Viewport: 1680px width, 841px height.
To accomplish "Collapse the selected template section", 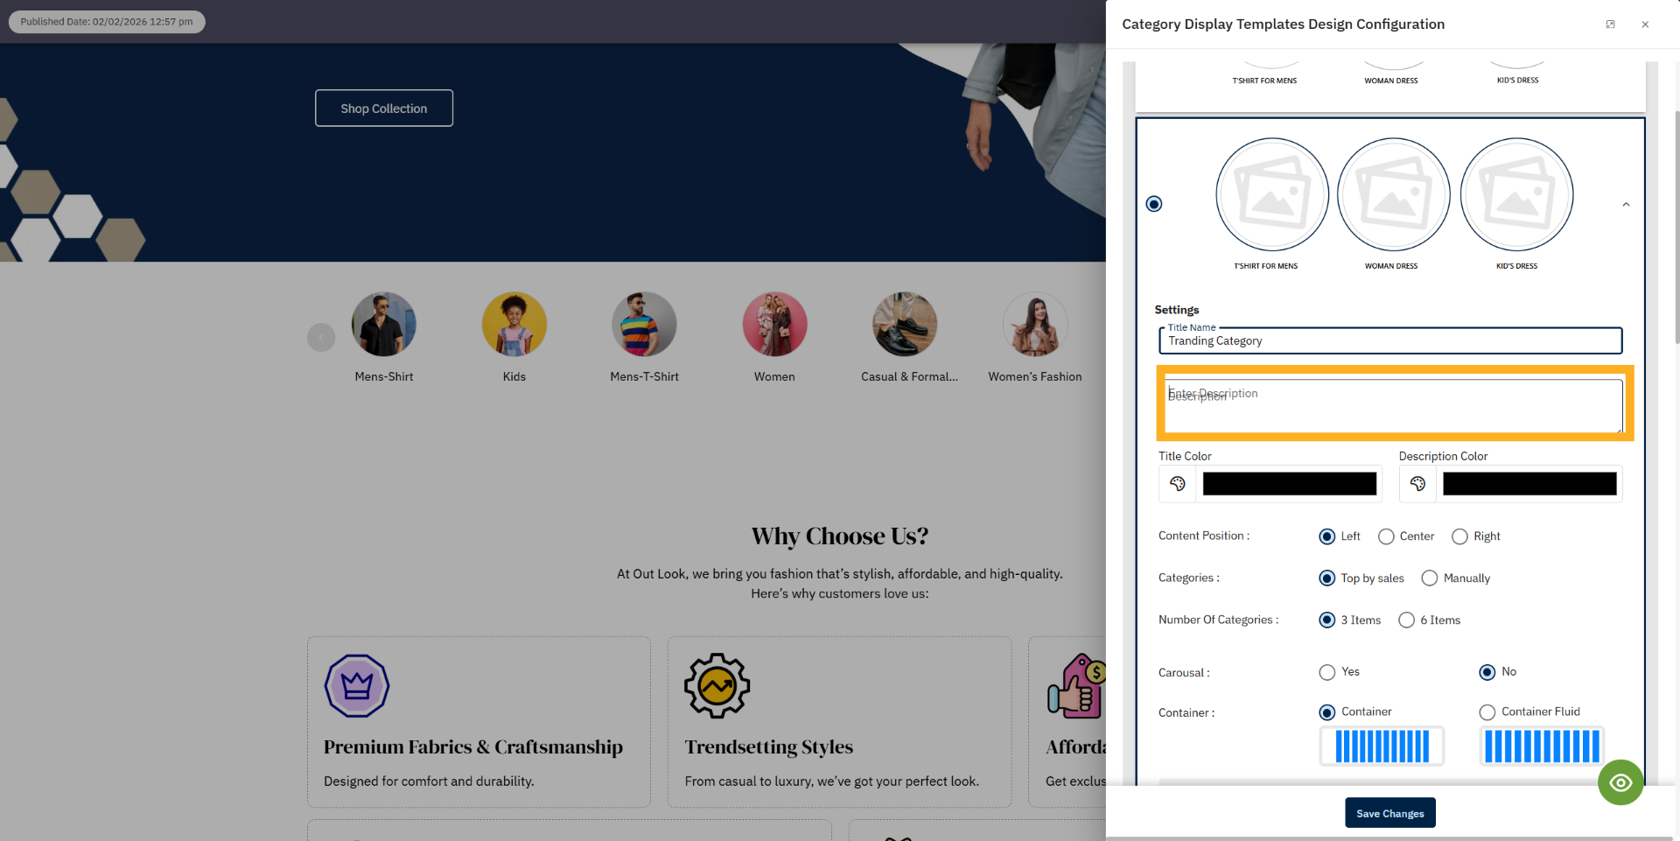I will coord(1625,203).
